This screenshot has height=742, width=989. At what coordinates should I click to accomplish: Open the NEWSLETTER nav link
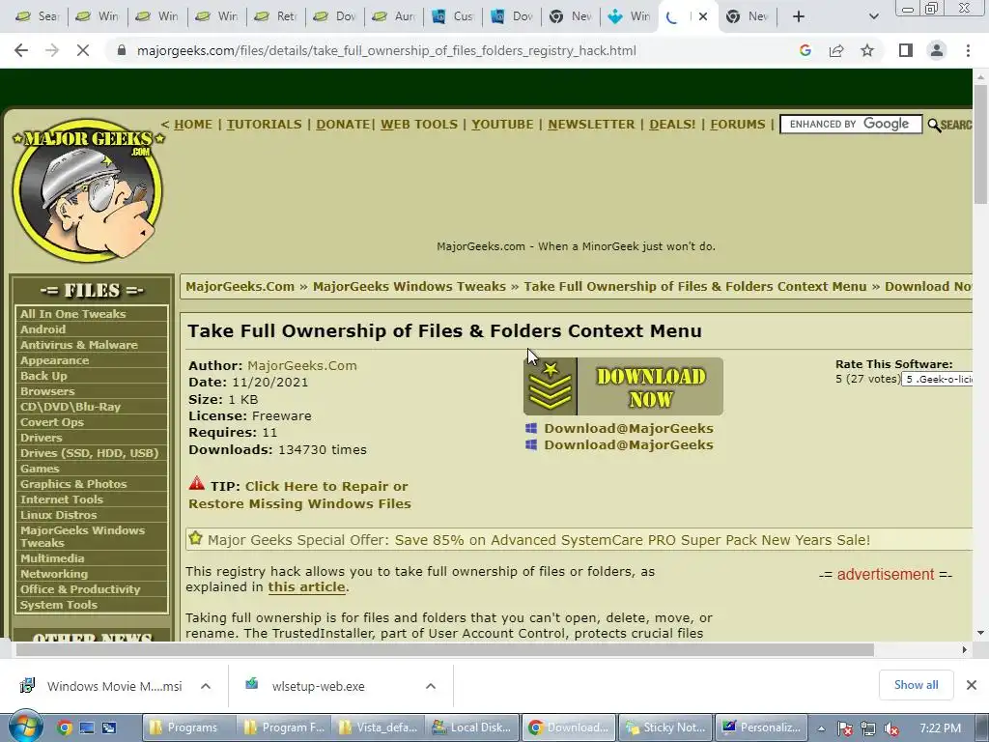(592, 125)
